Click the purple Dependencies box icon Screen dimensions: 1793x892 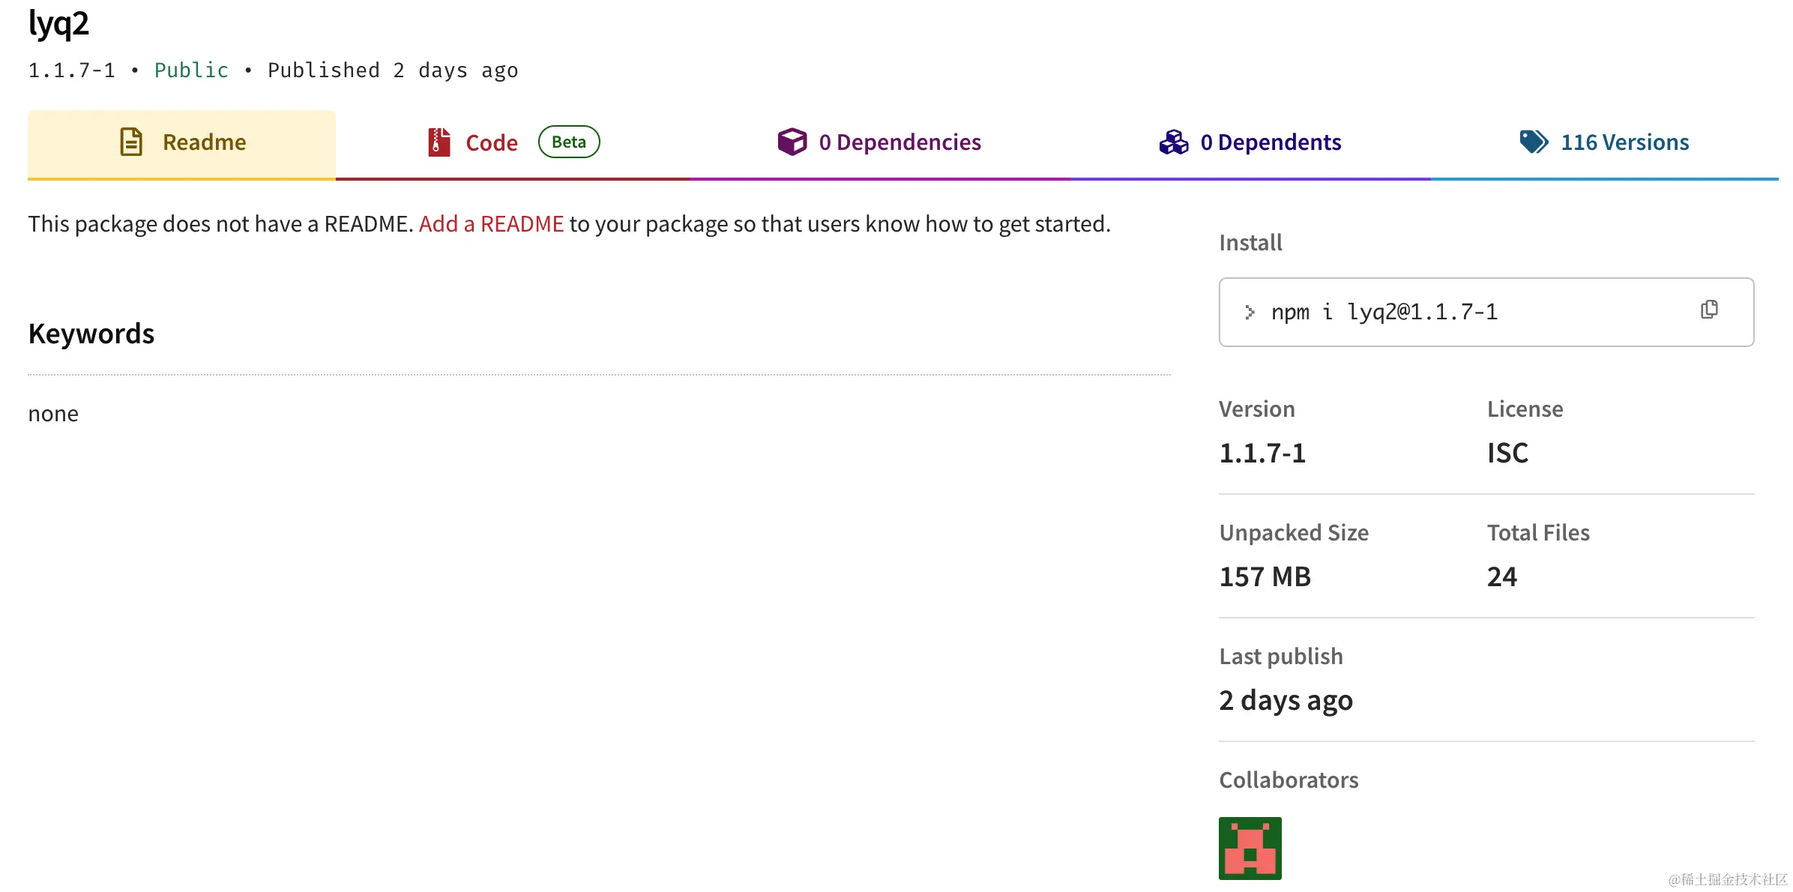point(792,142)
